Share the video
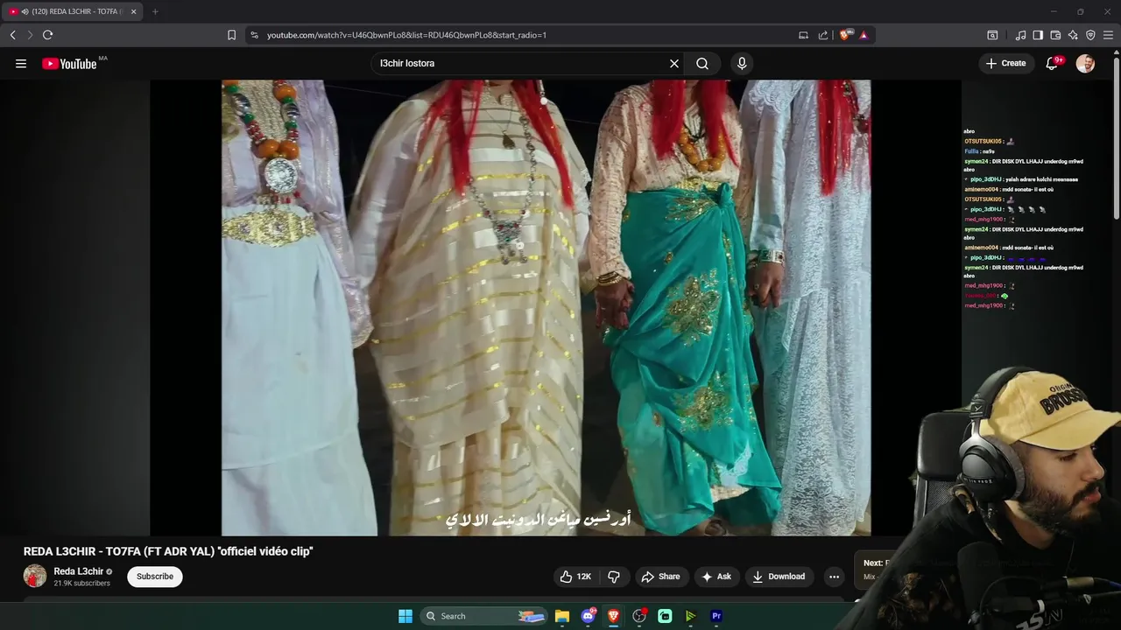Screen dimensions: 1121x630 (660, 577)
